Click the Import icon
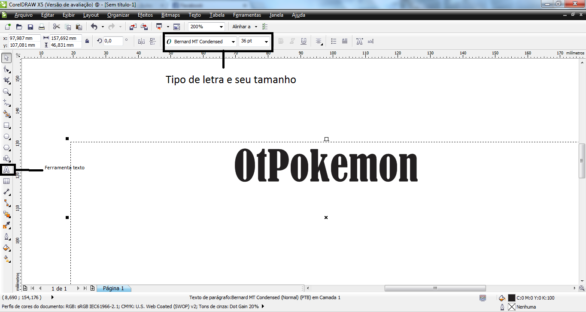The width and height of the screenshot is (586, 312). pos(133,27)
